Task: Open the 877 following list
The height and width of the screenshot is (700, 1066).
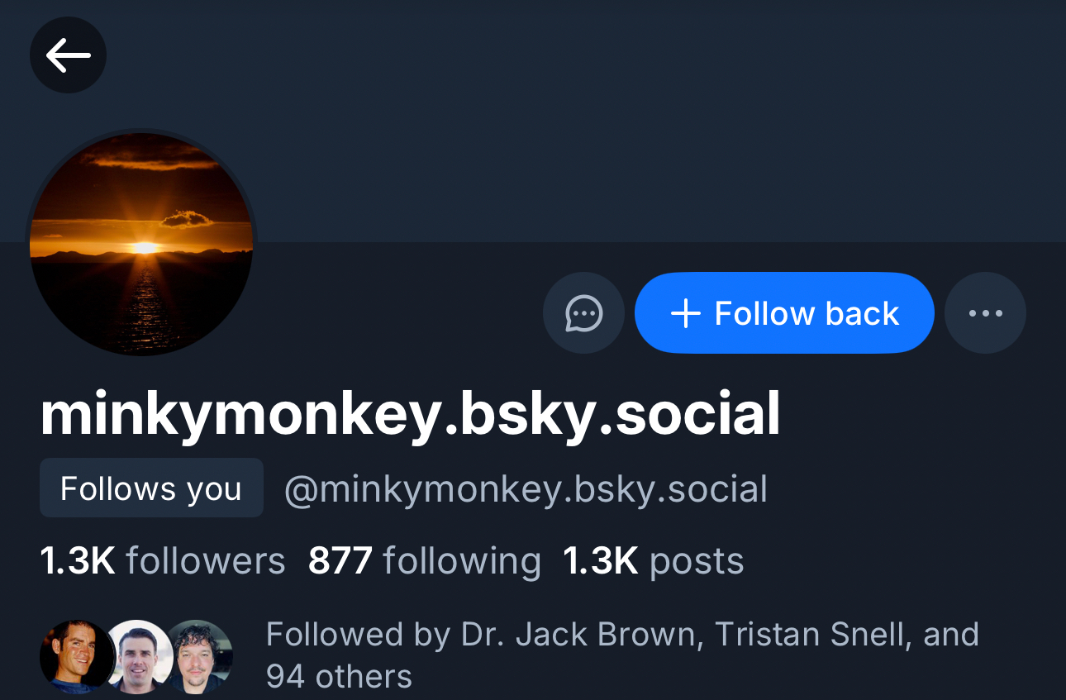Action: point(424,561)
